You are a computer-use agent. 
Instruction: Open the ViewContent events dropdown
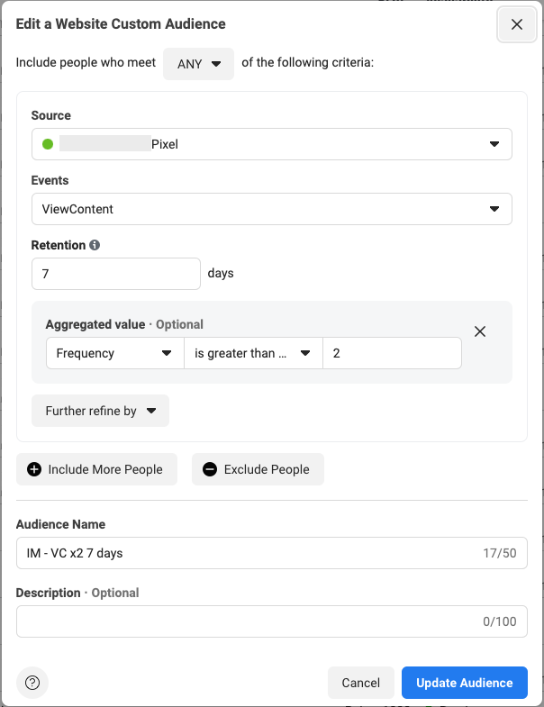(x=271, y=209)
